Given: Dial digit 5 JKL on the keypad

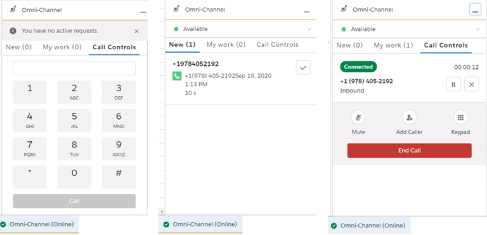Looking at the screenshot, I should (x=74, y=120).
